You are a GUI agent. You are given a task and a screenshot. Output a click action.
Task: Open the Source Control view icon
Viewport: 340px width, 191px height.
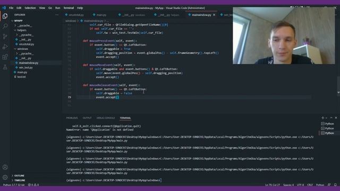click(x=5, y=36)
